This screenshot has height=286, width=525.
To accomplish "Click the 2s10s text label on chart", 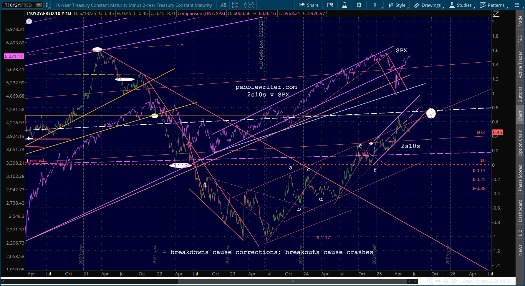I will (x=410, y=146).
